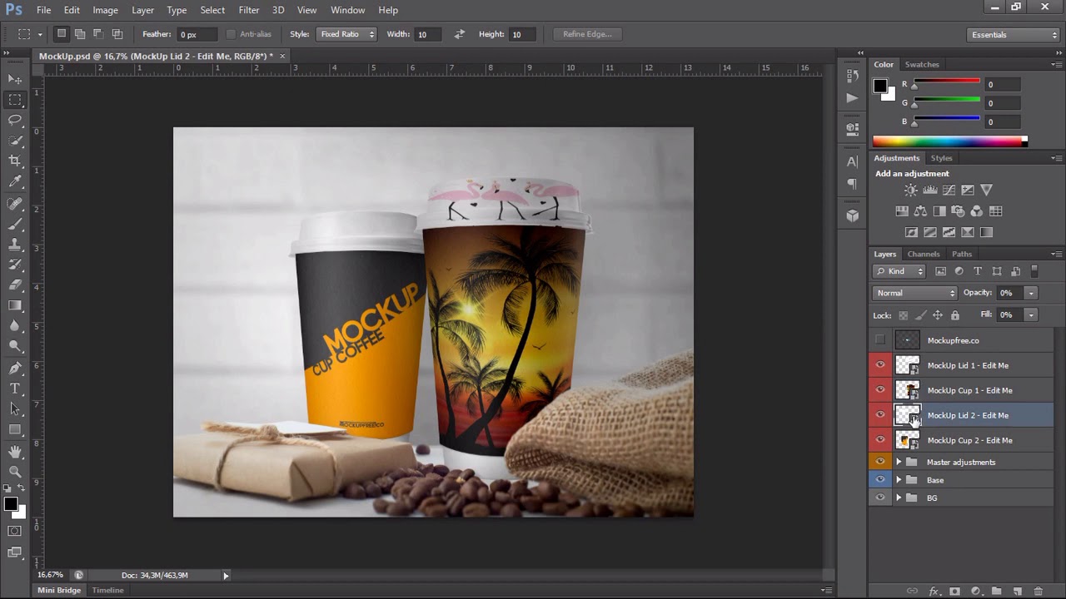Show the Mockupfree.co layer
Image resolution: width=1066 pixels, height=599 pixels.
(x=880, y=340)
